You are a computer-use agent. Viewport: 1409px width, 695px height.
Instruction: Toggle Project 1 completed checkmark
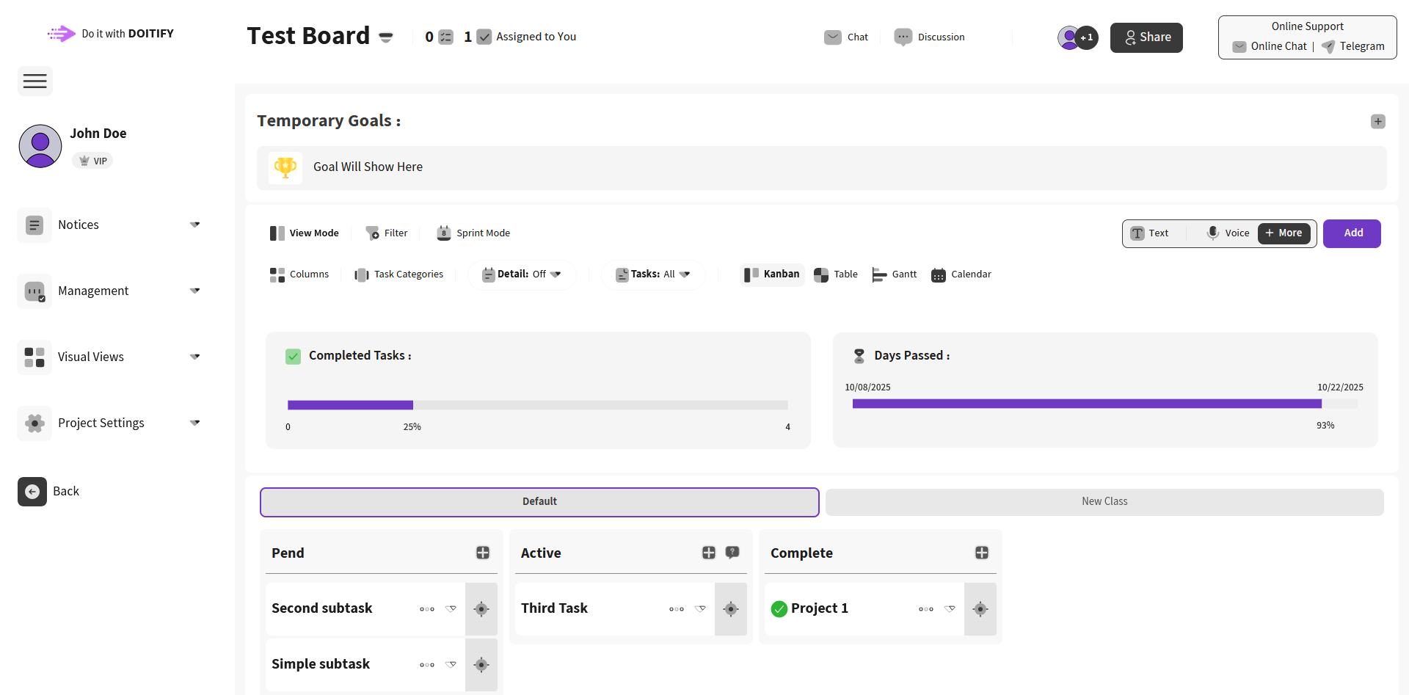point(779,608)
